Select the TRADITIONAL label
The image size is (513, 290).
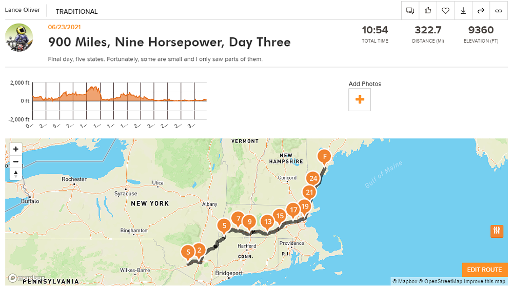76,11
